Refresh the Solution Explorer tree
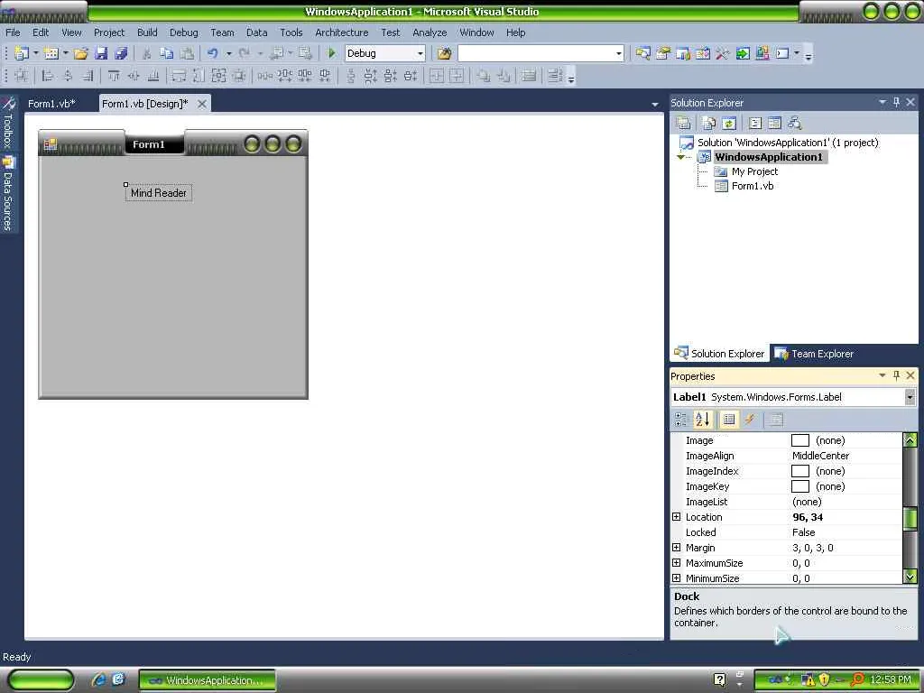Screen dimensions: 924x693 tap(729, 123)
